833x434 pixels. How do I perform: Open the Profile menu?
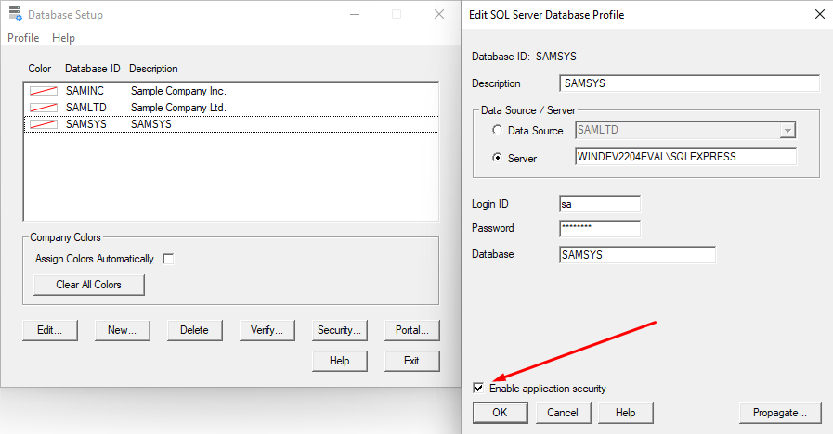23,38
